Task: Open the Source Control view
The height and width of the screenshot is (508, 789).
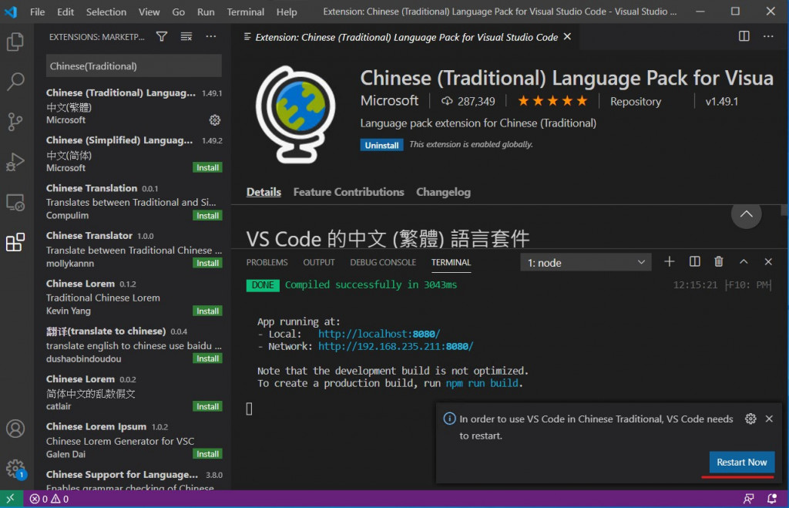Action: tap(15, 121)
